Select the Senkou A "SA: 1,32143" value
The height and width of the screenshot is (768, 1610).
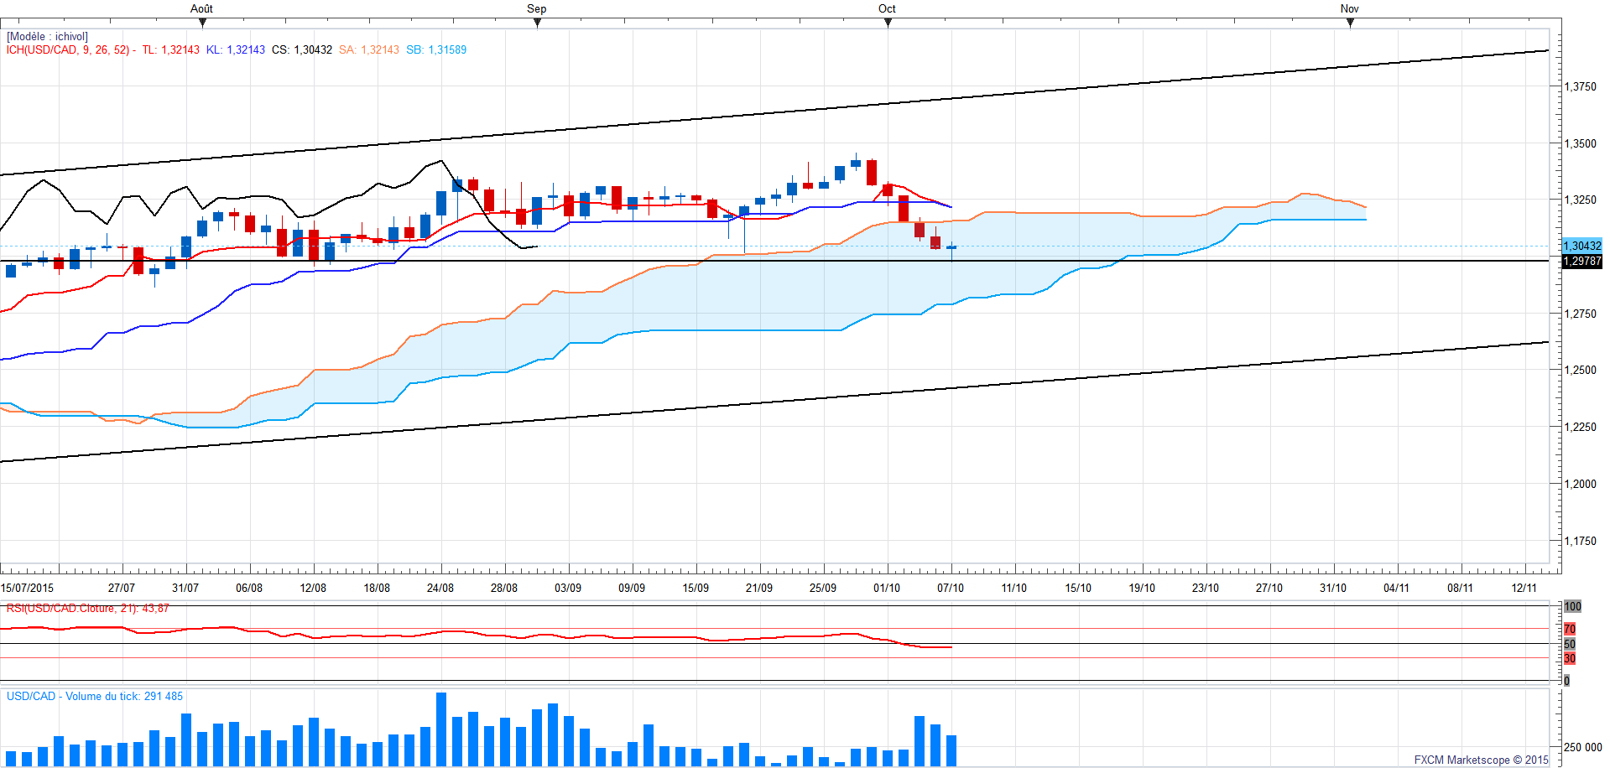pyautogui.click(x=369, y=50)
